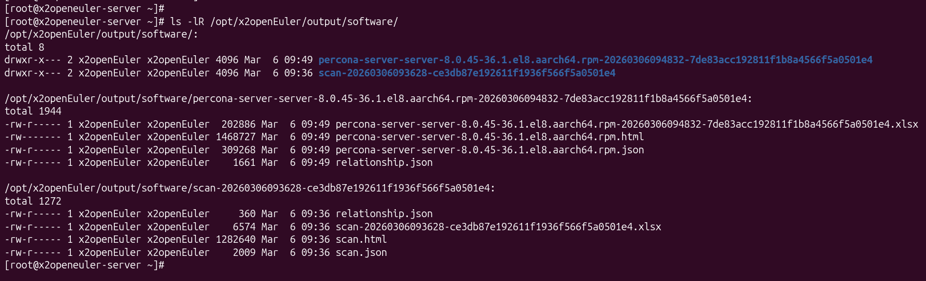The image size is (926, 281).
Task: Click the scan.json file name
Action: tap(361, 253)
